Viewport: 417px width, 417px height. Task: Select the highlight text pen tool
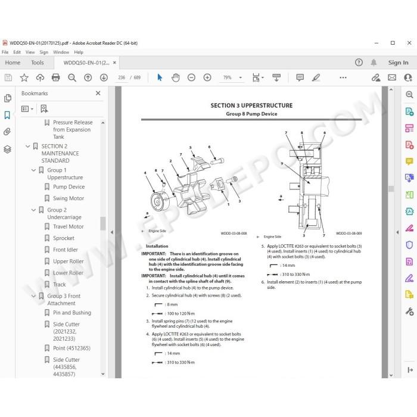click(x=316, y=77)
